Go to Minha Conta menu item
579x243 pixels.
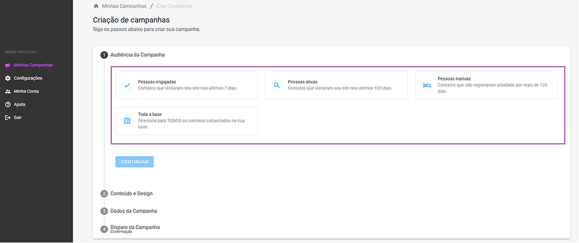coord(26,91)
